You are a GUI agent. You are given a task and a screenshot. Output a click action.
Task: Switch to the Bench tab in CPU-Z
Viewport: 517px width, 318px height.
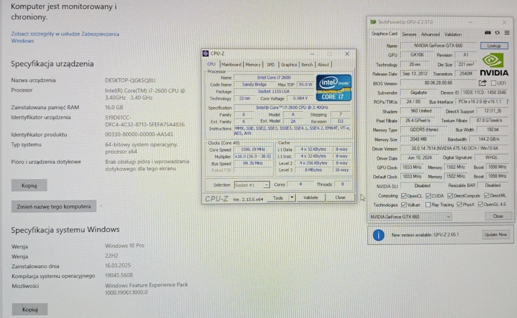[x=307, y=65]
